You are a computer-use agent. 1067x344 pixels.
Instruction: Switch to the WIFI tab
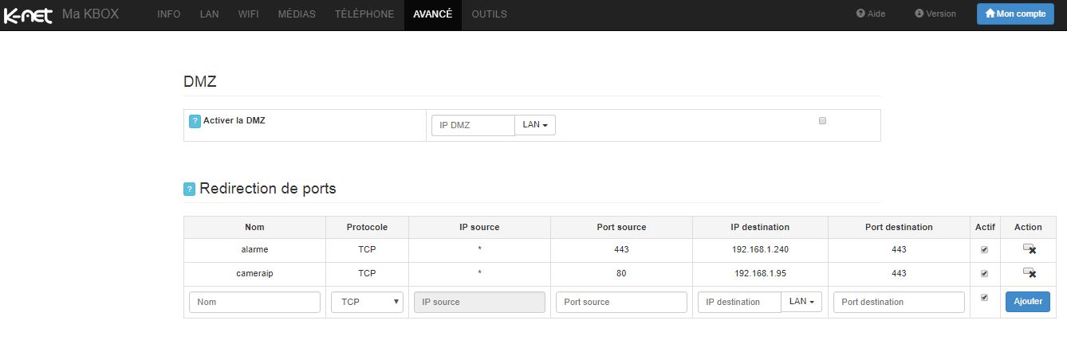(x=248, y=14)
